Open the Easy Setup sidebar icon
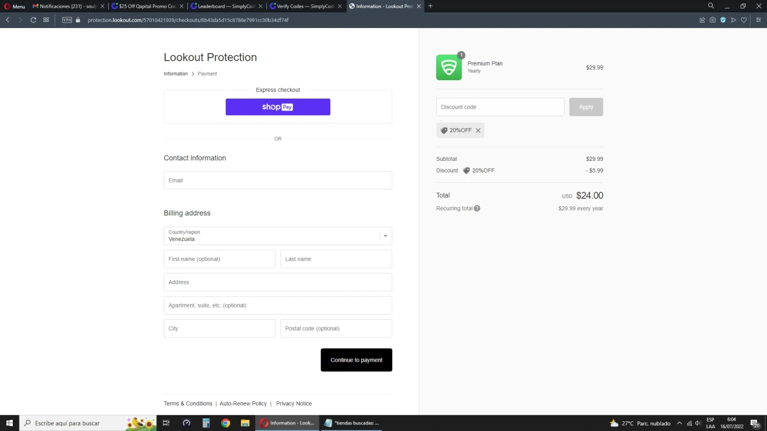 pos(758,20)
